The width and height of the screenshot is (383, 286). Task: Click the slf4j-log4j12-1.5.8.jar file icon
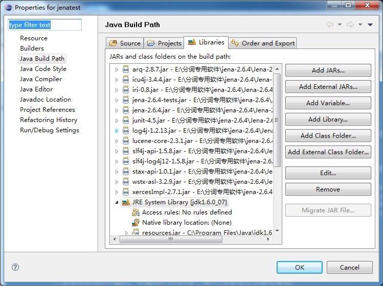coord(126,161)
